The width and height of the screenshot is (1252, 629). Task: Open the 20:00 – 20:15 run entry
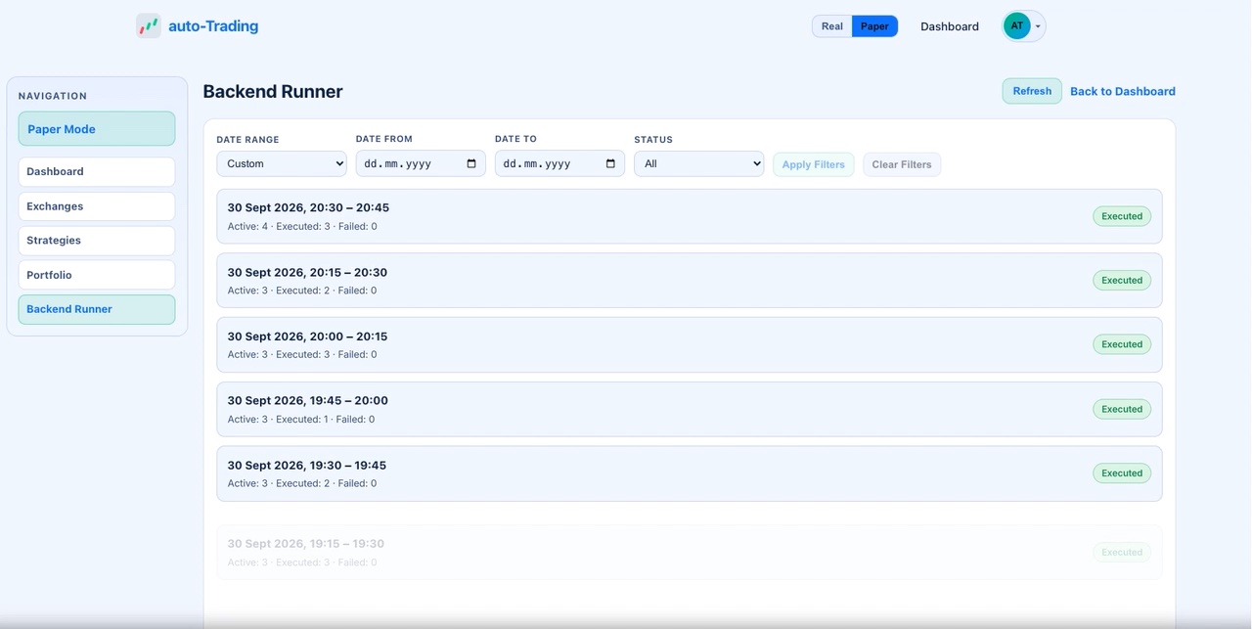click(x=690, y=344)
